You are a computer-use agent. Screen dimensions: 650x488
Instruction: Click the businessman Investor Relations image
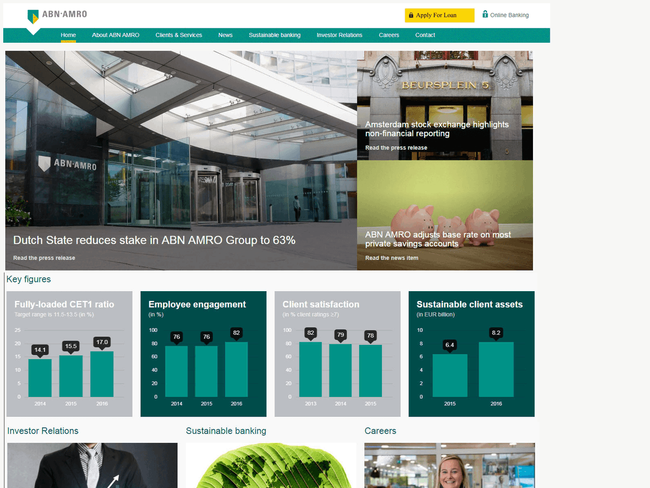(92, 465)
